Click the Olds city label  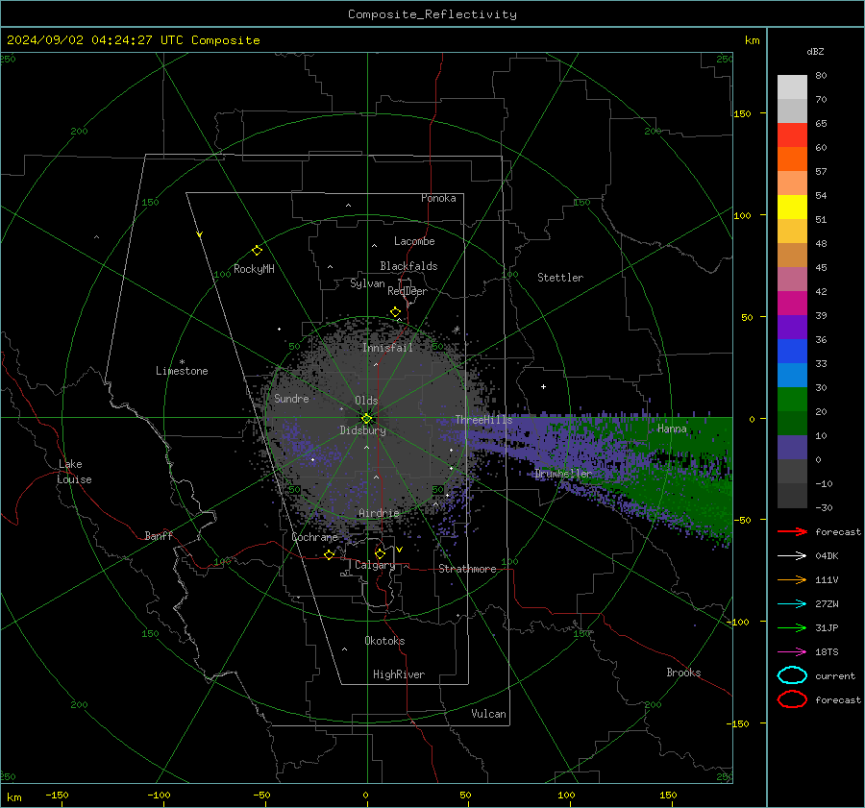click(x=366, y=401)
